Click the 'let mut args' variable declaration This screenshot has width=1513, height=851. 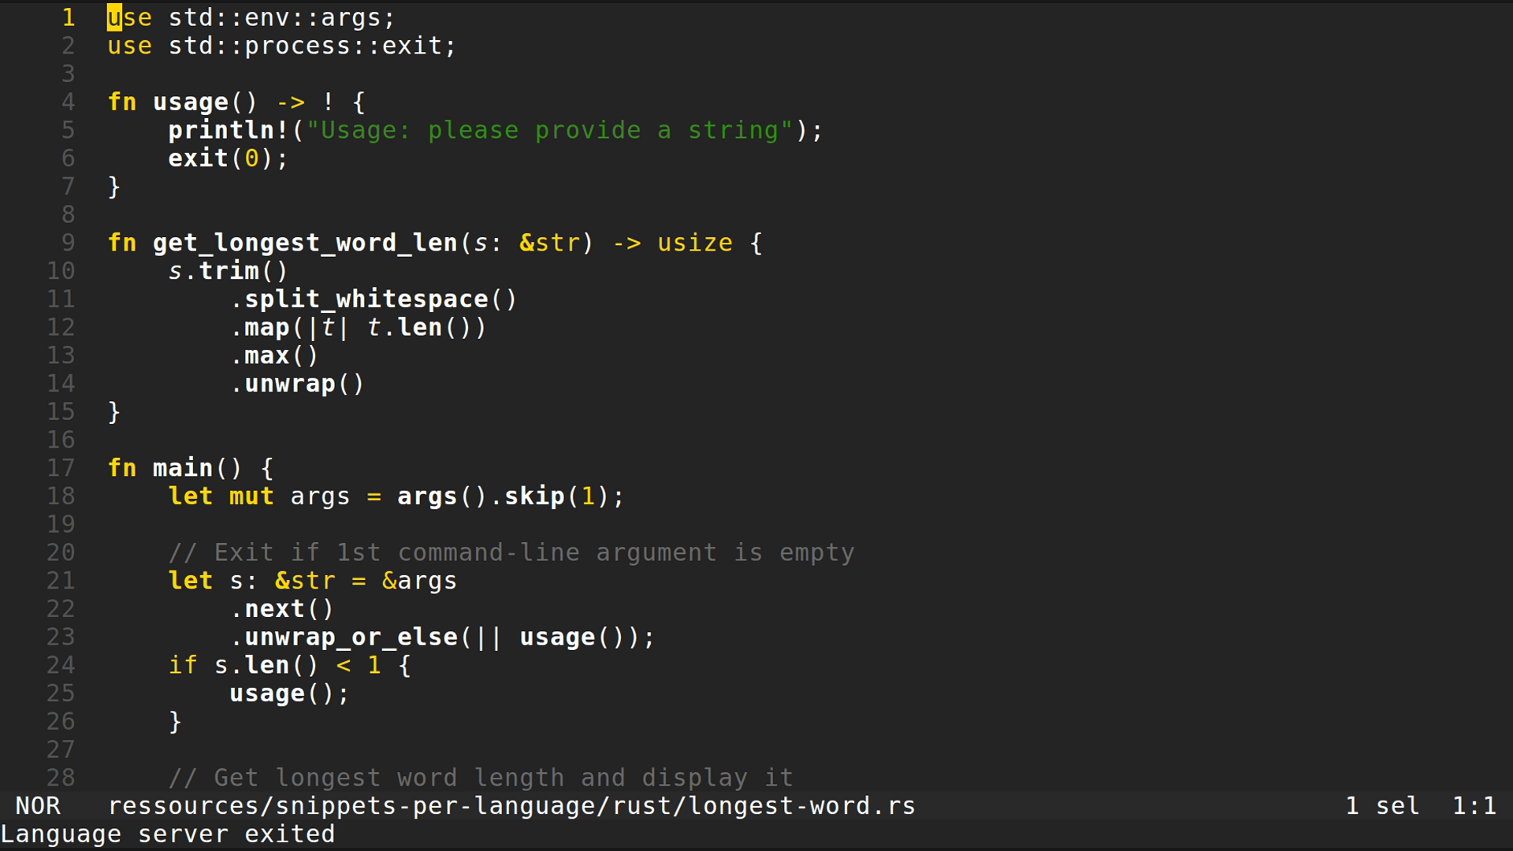click(259, 496)
